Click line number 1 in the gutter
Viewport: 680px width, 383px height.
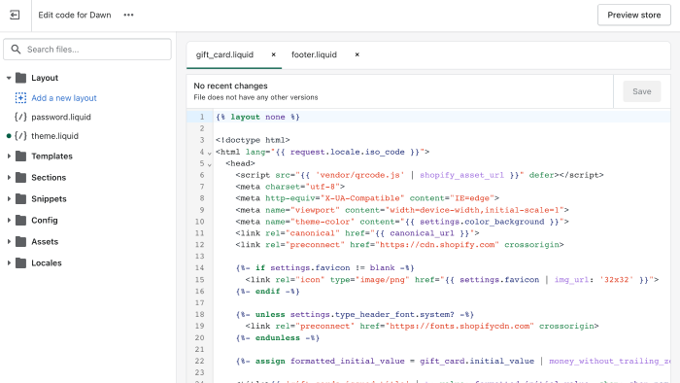(x=202, y=117)
